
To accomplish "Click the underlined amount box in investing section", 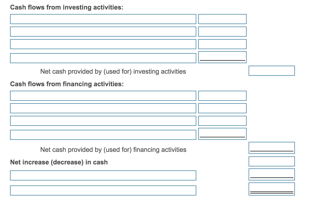I will pos(222,57).
